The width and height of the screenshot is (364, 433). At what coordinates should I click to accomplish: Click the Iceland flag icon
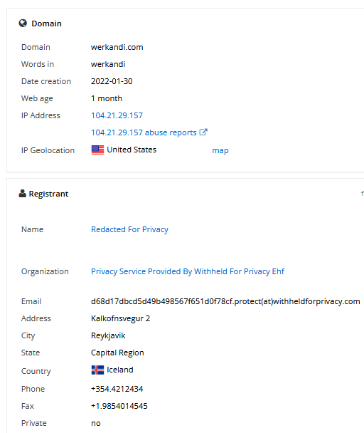click(97, 370)
